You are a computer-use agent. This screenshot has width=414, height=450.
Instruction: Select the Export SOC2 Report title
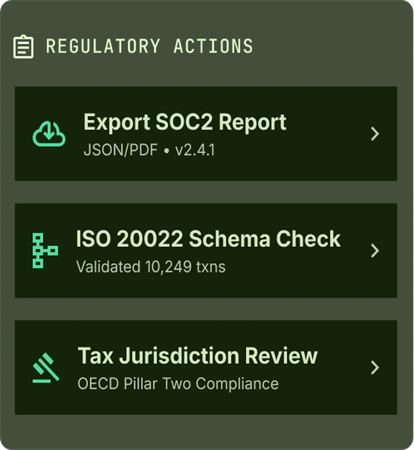(185, 123)
